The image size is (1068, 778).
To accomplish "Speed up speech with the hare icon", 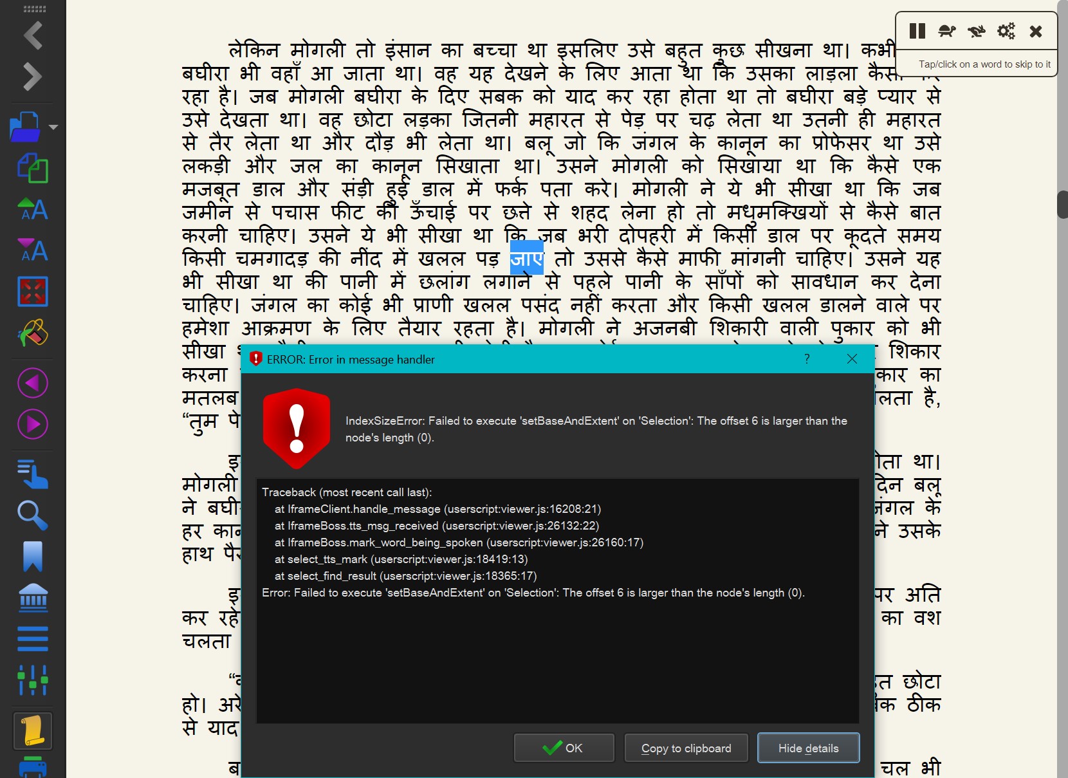I will pos(977,31).
